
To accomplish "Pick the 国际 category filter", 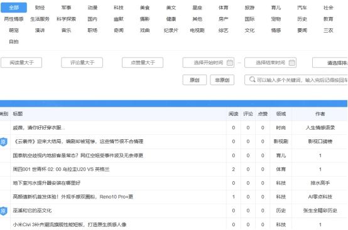I will (249, 19).
